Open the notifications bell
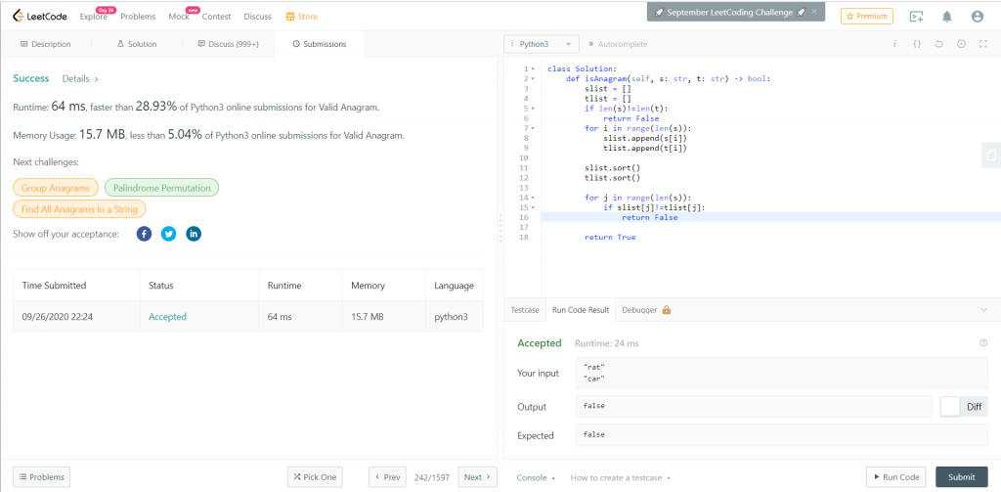The height and width of the screenshot is (492, 1001). [946, 17]
